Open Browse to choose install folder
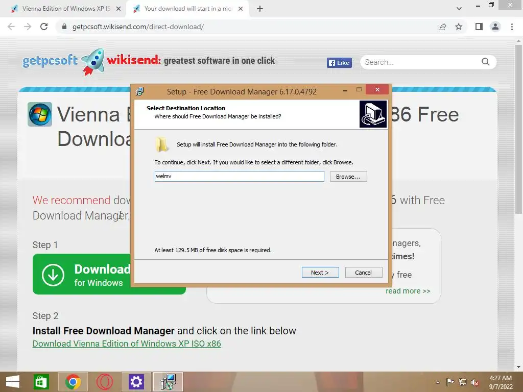 348,176
